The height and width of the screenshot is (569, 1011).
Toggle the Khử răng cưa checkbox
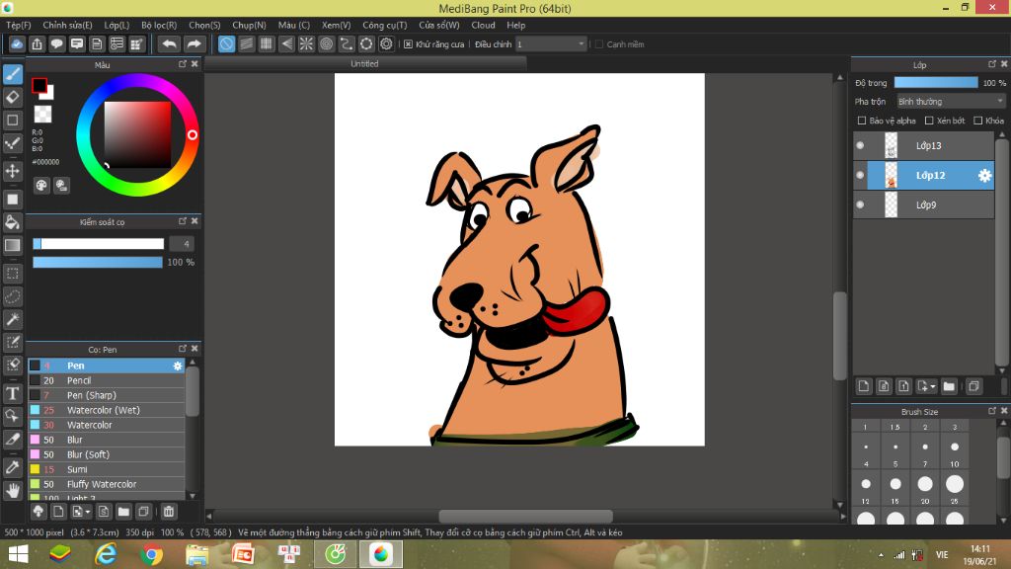click(408, 43)
